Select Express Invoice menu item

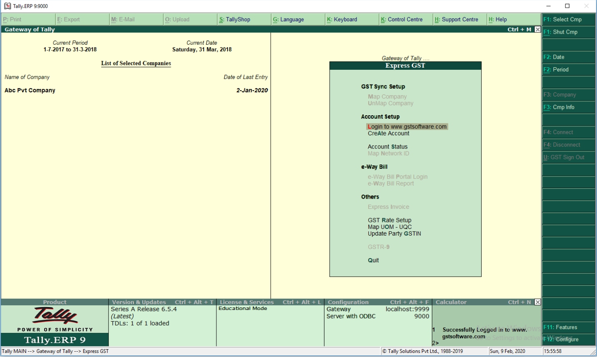click(x=388, y=207)
